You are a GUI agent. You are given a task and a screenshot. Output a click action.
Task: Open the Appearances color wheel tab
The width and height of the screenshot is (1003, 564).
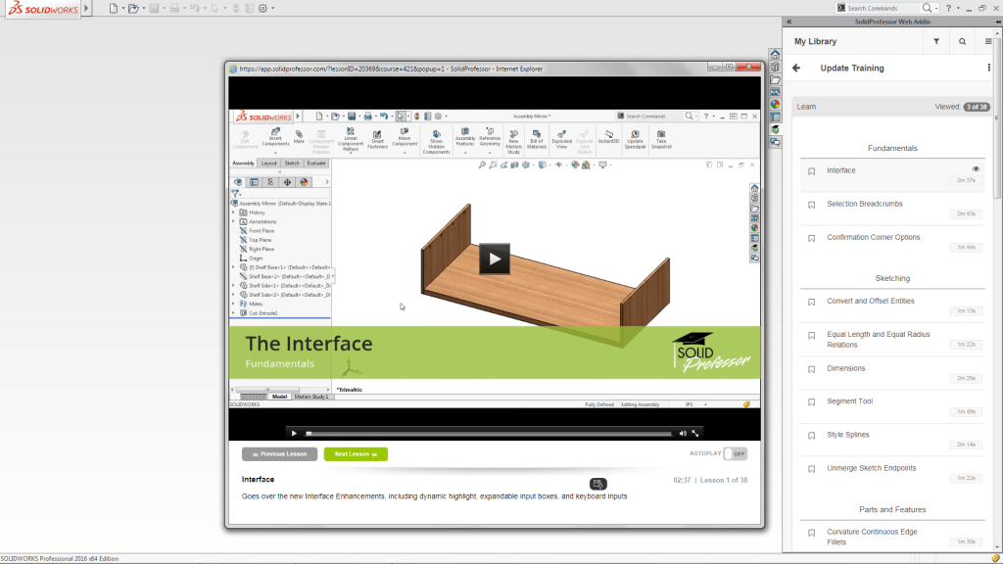click(775, 104)
